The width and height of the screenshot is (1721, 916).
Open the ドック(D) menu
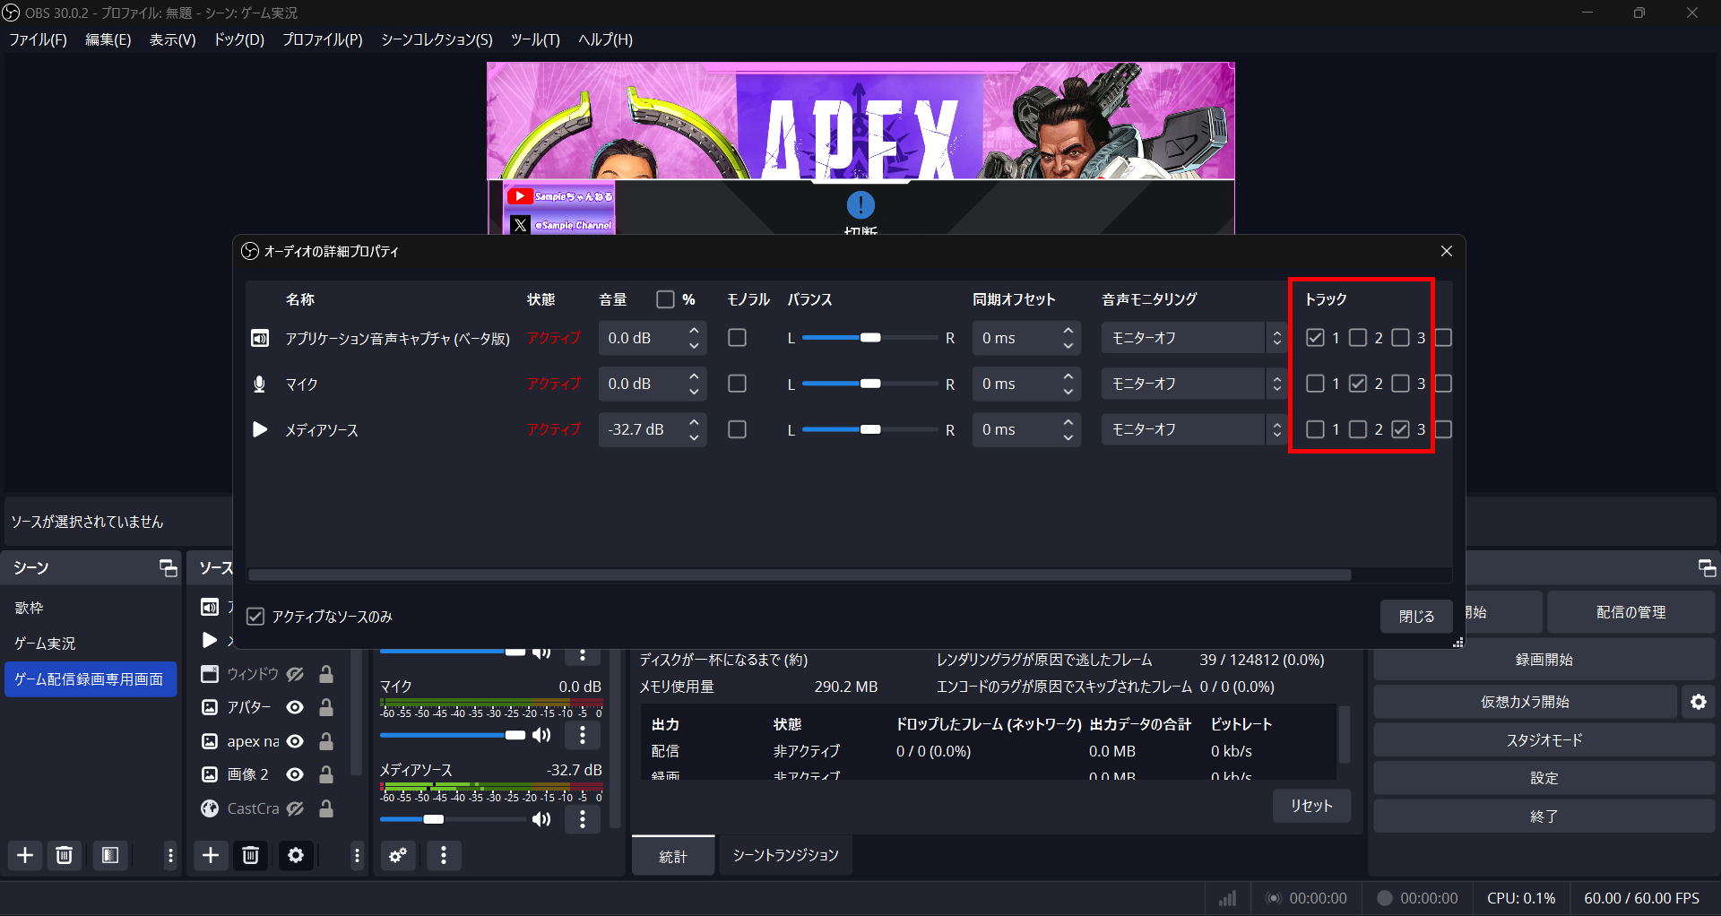pyautogui.click(x=238, y=39)
